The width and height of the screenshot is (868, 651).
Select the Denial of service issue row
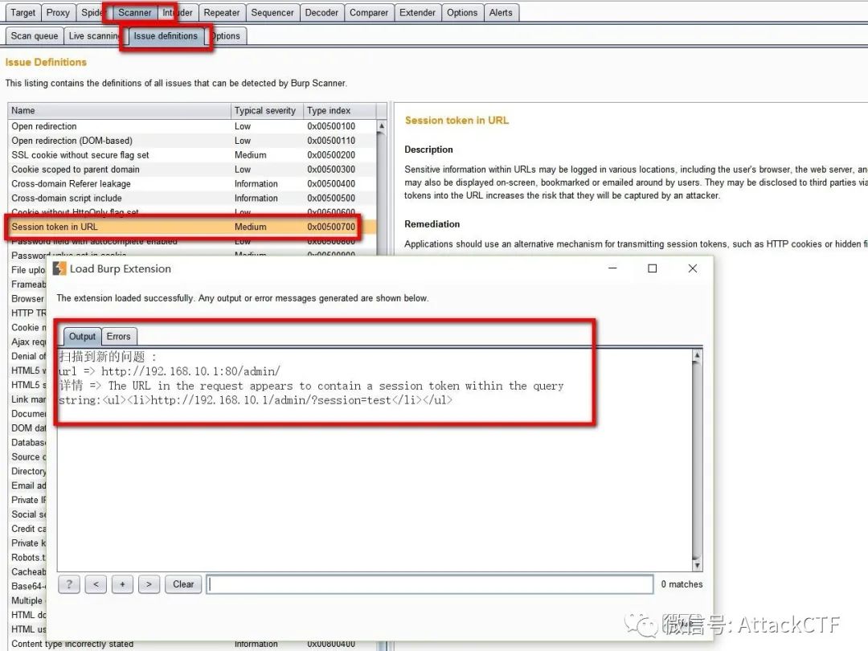coord(28,356)
